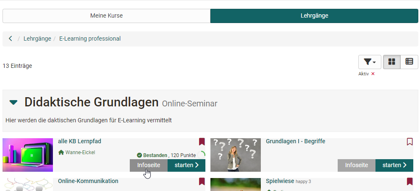Click the green Bestanden check icon
Screen dimensions: 420x191
click(139, 155)
